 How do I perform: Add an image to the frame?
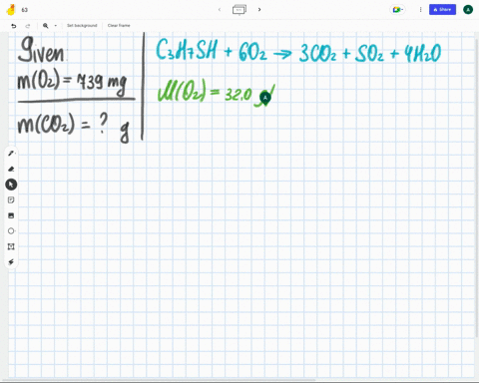coord(11,215)
